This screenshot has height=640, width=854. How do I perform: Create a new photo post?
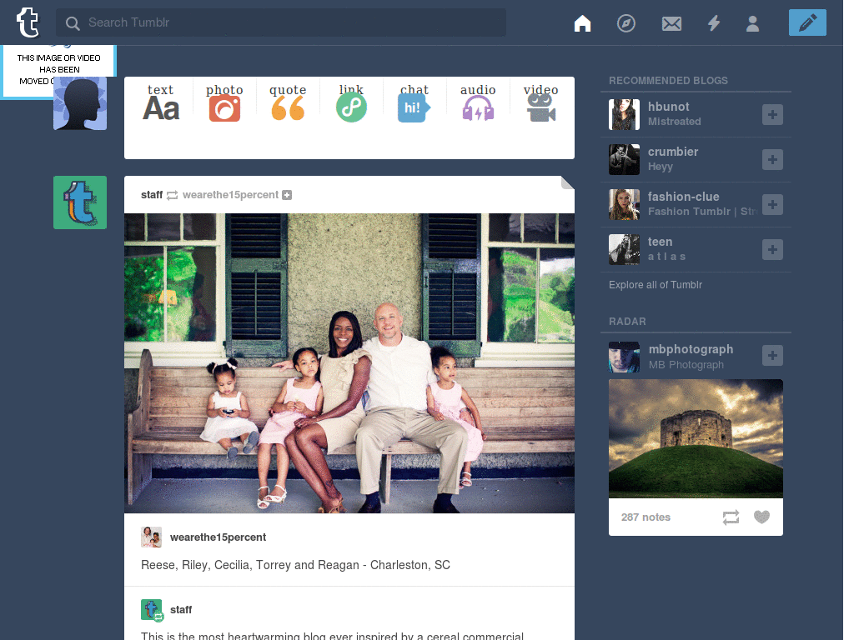[224, 102]
